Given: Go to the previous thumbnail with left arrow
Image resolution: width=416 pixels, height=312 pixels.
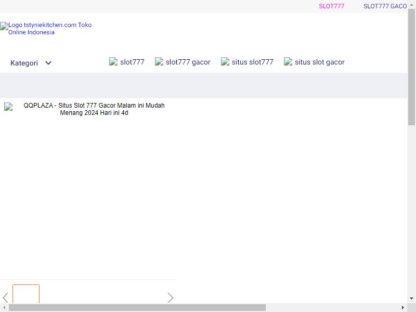Looking at the screenshot, I should (5, 297).
